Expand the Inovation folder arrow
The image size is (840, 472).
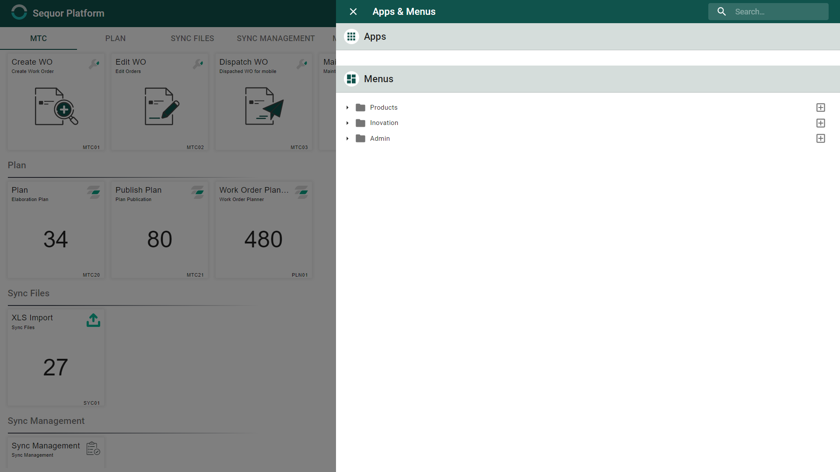[x=347, y=123]
